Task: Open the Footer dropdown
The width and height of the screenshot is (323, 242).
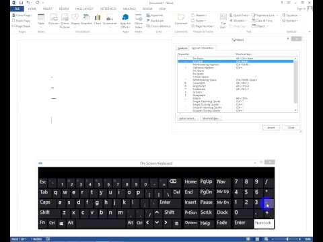Action: coord(199,21)
